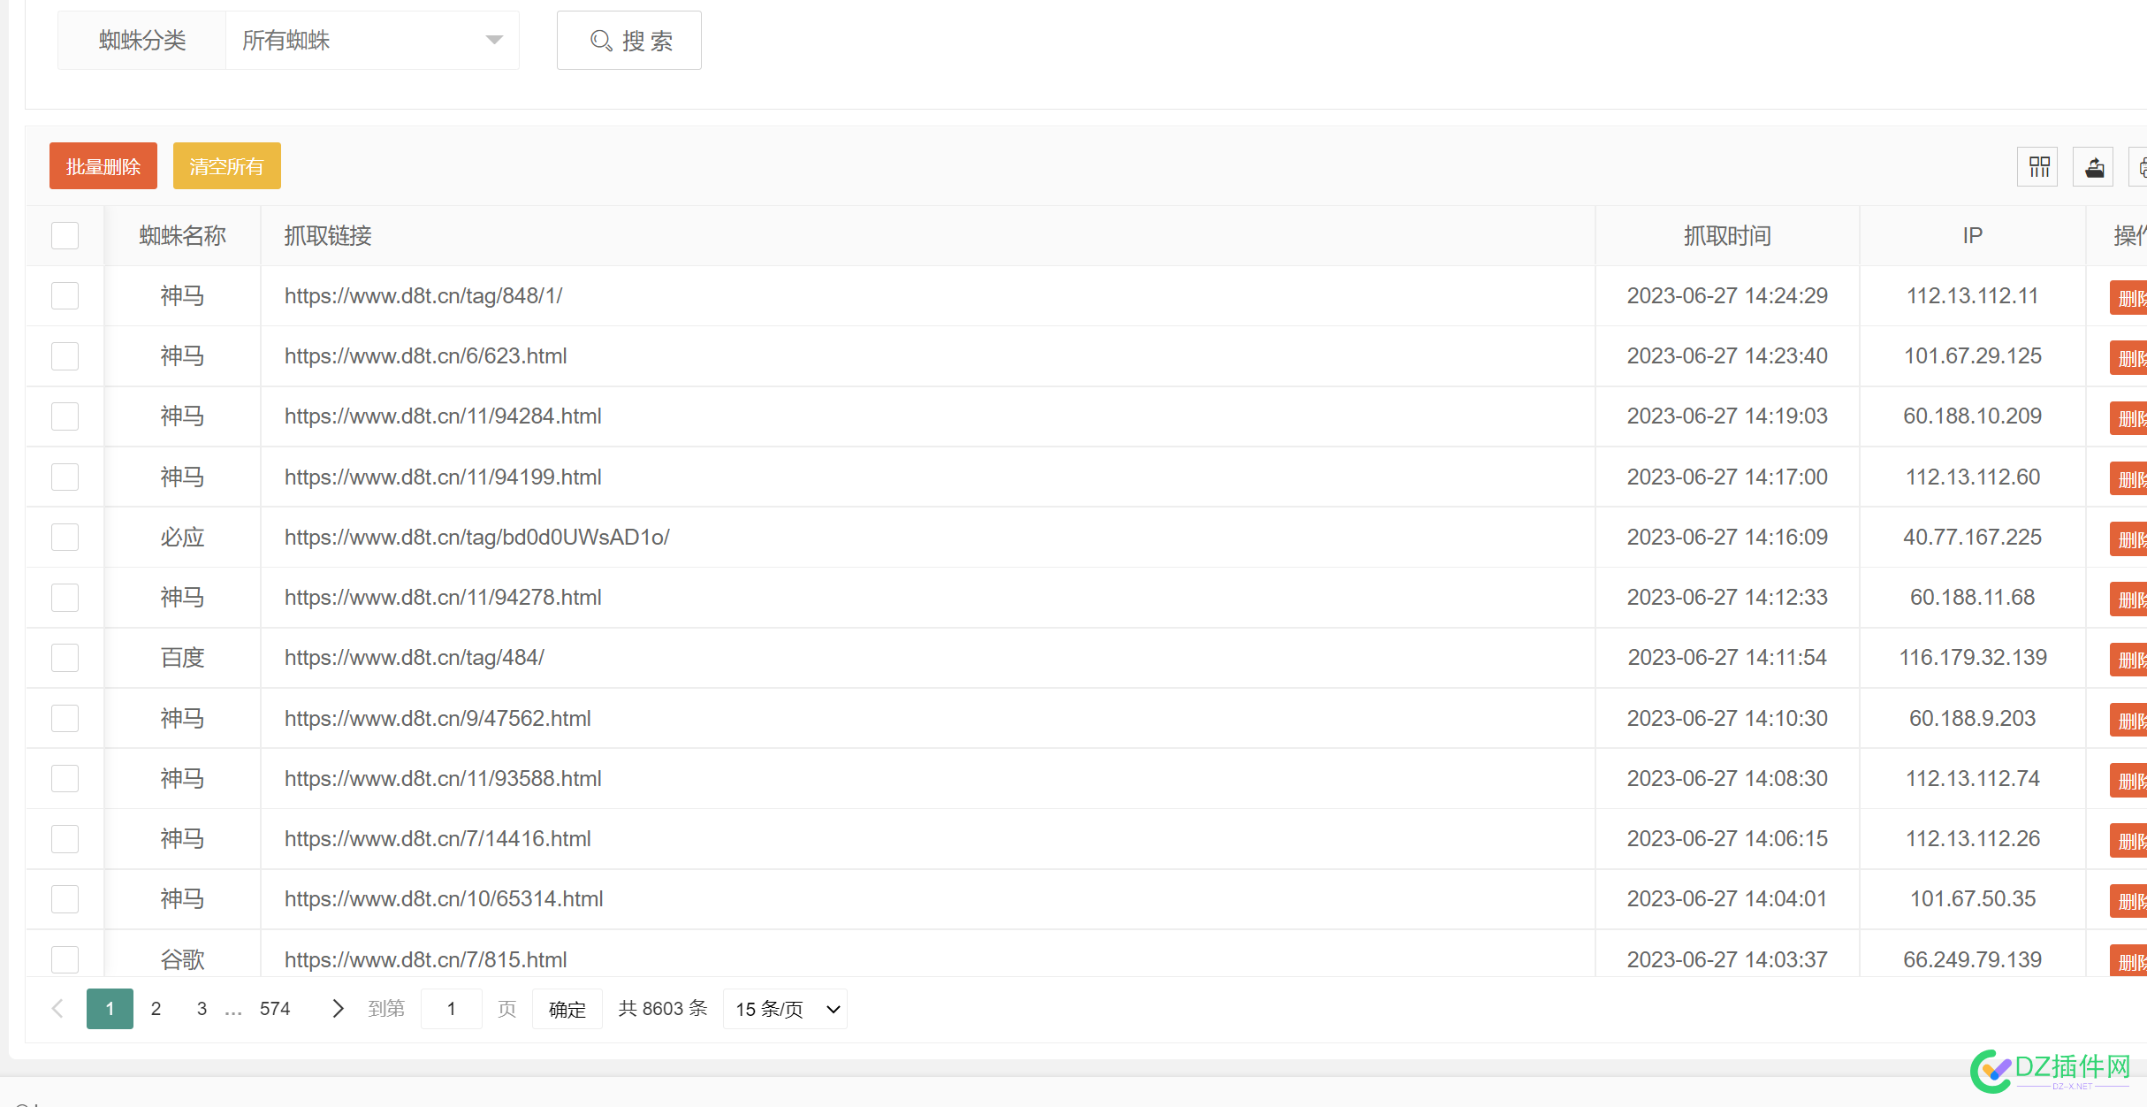2147x1107 pixels.
Task: Click the link https://www.d8t.cn/6/623.html
Action: [x=425, y=356]
